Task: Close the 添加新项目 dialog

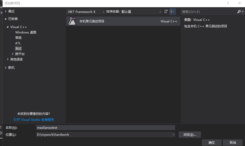Action: [239, 3]
